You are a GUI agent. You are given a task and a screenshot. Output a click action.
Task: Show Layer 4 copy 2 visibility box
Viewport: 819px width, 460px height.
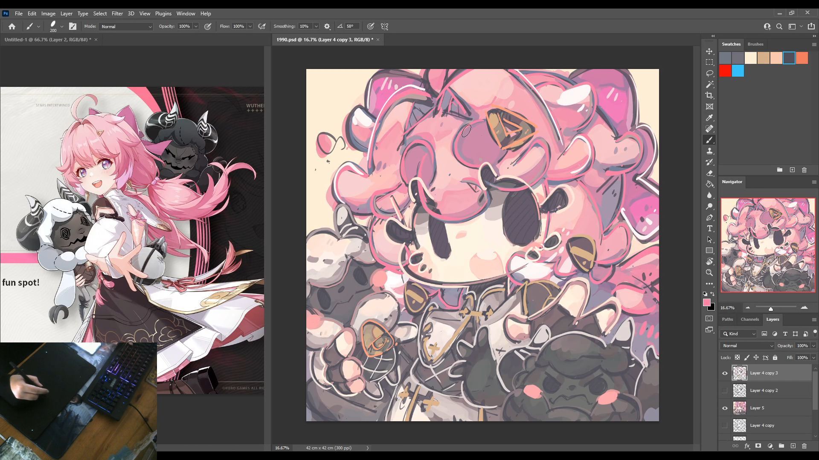coord(725,391)
